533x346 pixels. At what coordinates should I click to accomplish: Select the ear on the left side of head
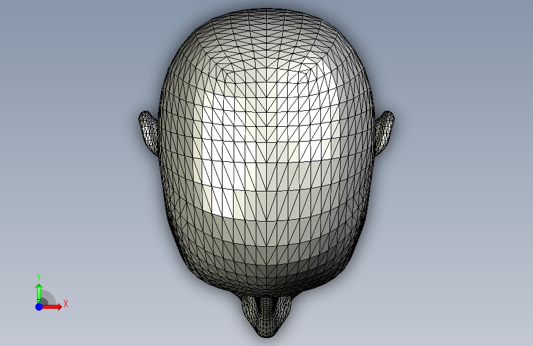149,132
